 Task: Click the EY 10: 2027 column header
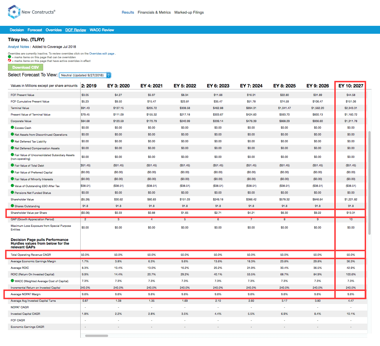click(x=351, y=86)
